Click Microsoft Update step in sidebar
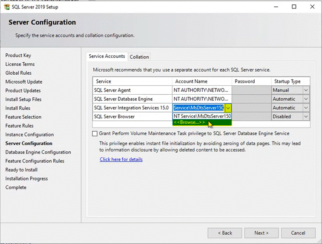322x244 pixels. [x=24, y=82]
